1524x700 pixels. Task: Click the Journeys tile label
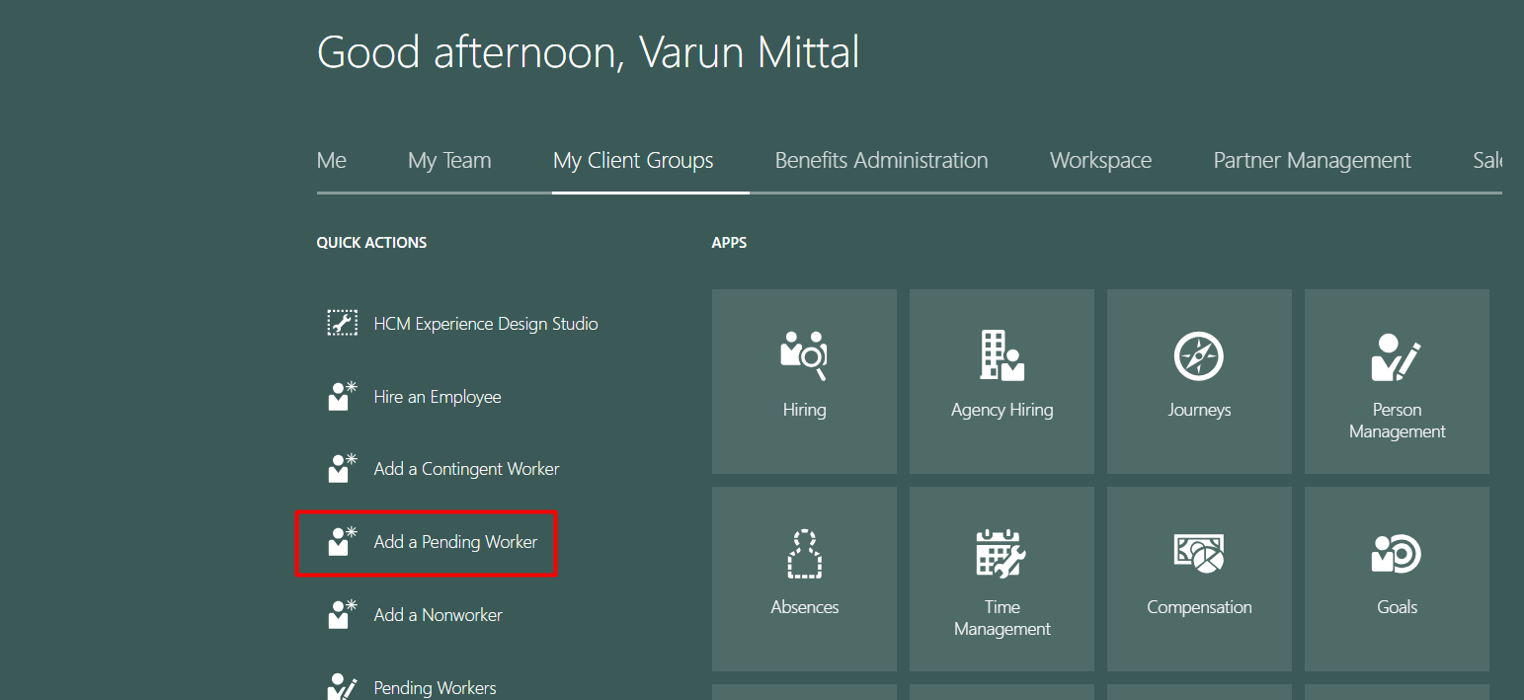1199,410
